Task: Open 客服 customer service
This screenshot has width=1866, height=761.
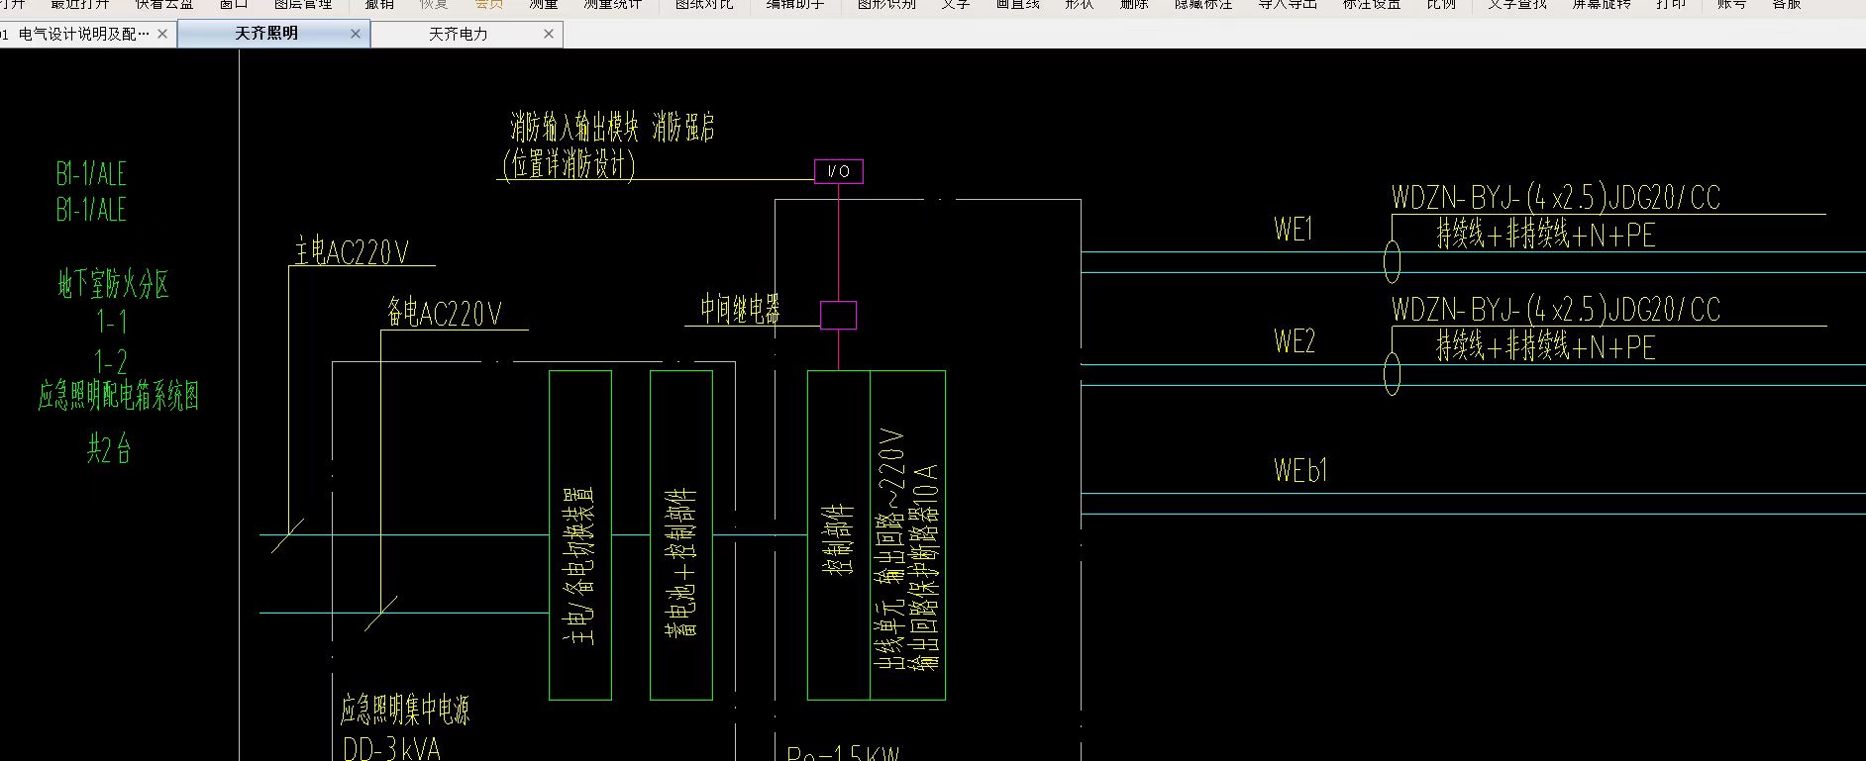Action: coord(1787,5)
